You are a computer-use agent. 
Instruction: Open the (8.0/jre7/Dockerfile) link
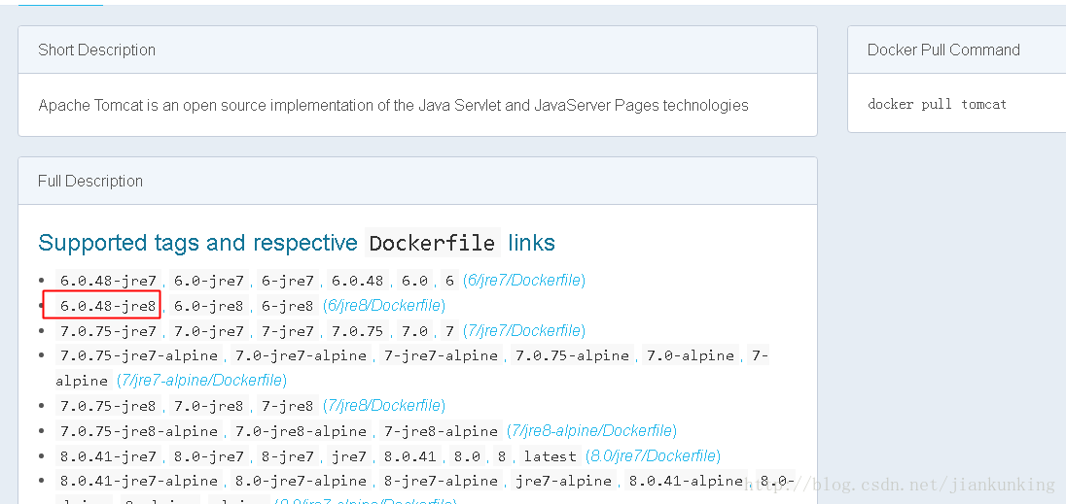pos(652,455)
